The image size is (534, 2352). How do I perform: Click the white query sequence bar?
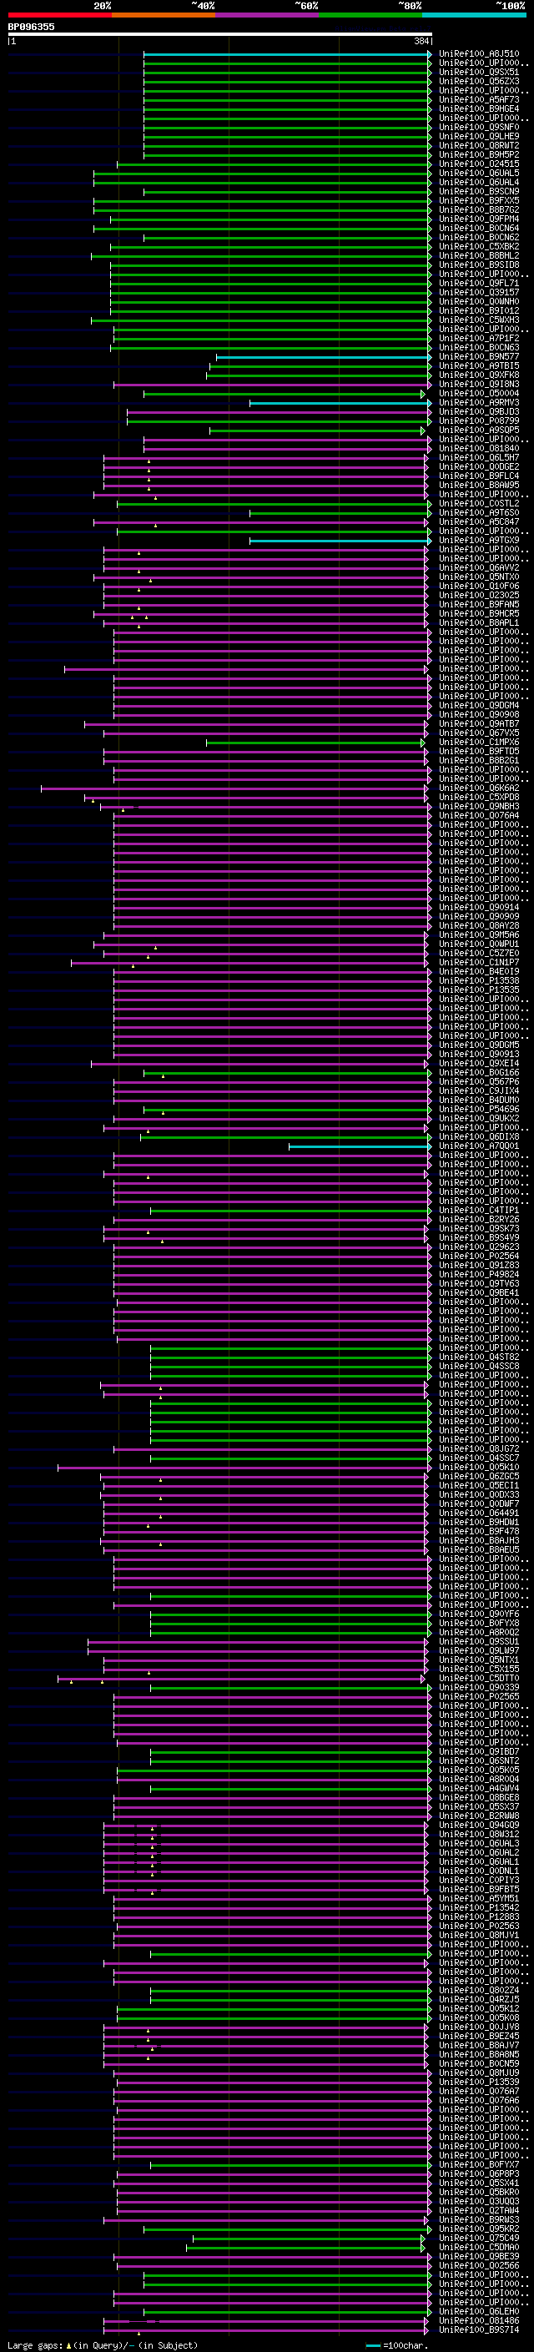pos(220,35)
